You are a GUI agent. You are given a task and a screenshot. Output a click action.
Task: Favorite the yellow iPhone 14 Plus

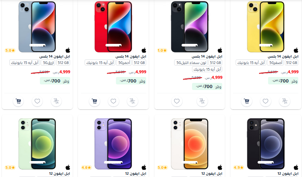pos(265,101)
